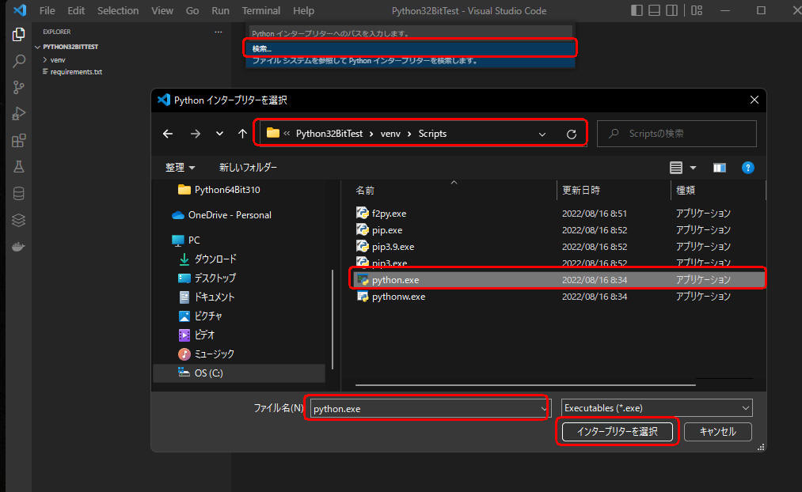Open the Testing flask icon view
The width and height of the screenshot is (802, 492).
[18, 167]
